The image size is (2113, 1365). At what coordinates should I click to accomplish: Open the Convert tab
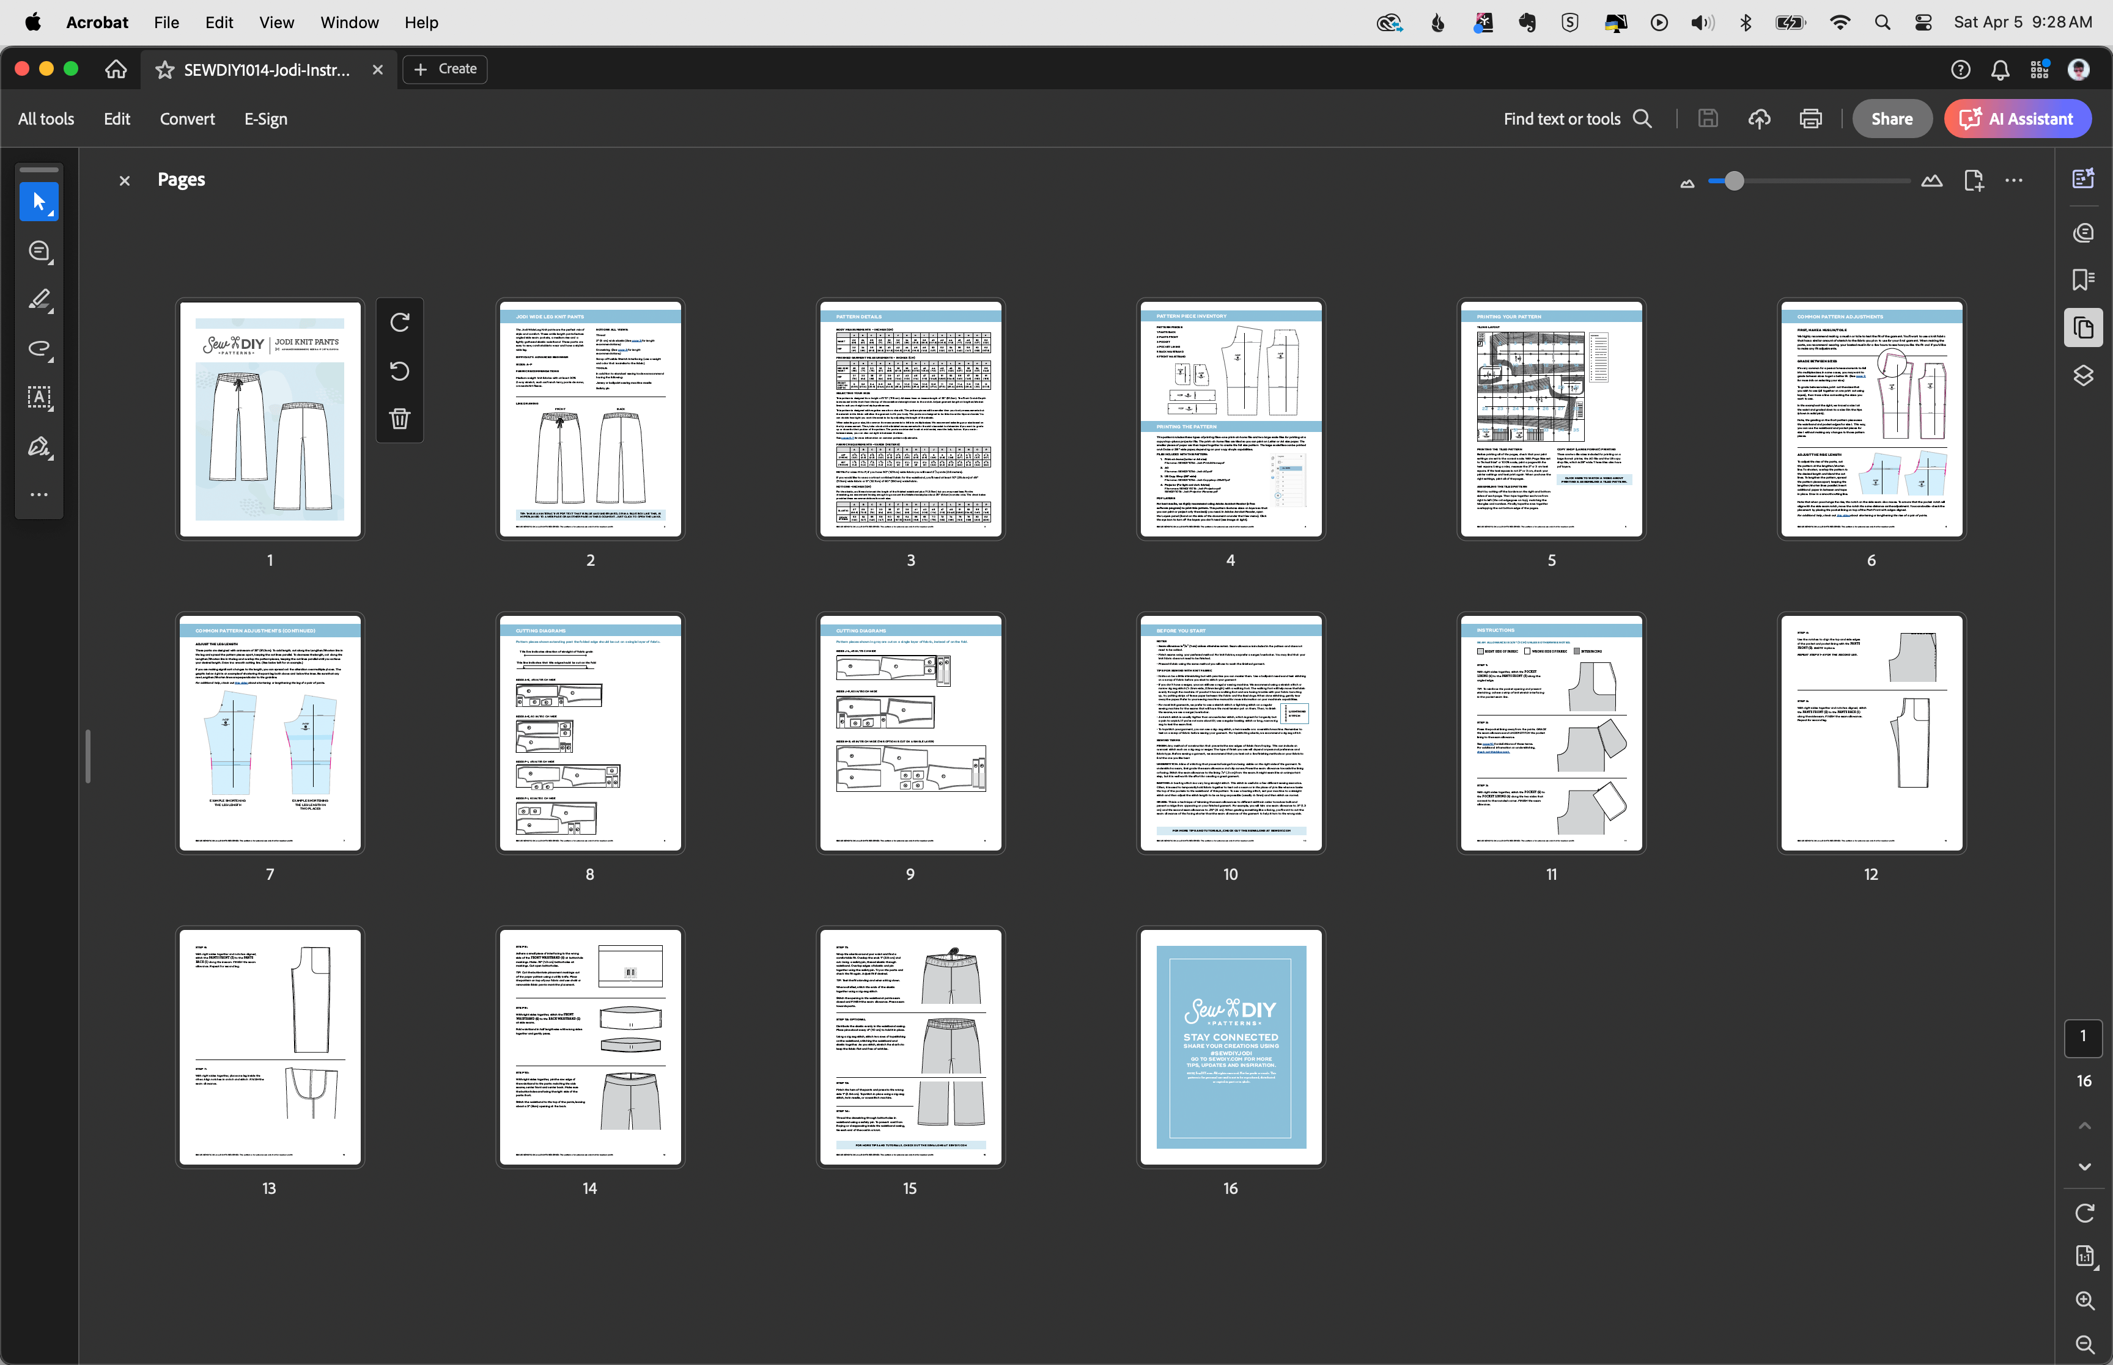pyautogui.click(x=187, y=119)
